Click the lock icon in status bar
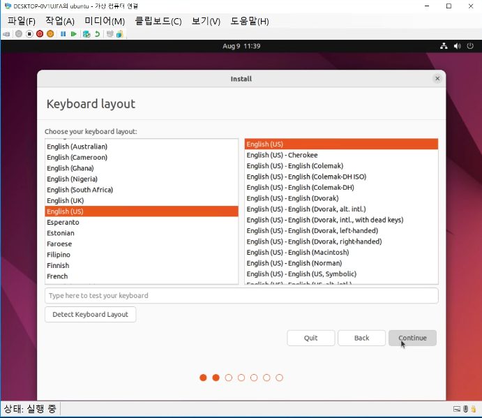The width and height of the screenshot is (482, 418). click(x=474, y=409)
